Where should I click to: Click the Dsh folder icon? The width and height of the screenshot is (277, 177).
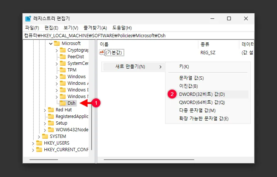[x=63, y=103]
